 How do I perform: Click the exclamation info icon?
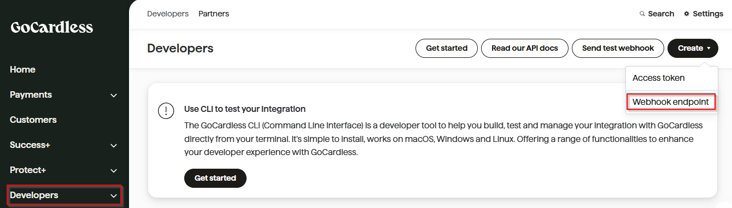(166, 111)
